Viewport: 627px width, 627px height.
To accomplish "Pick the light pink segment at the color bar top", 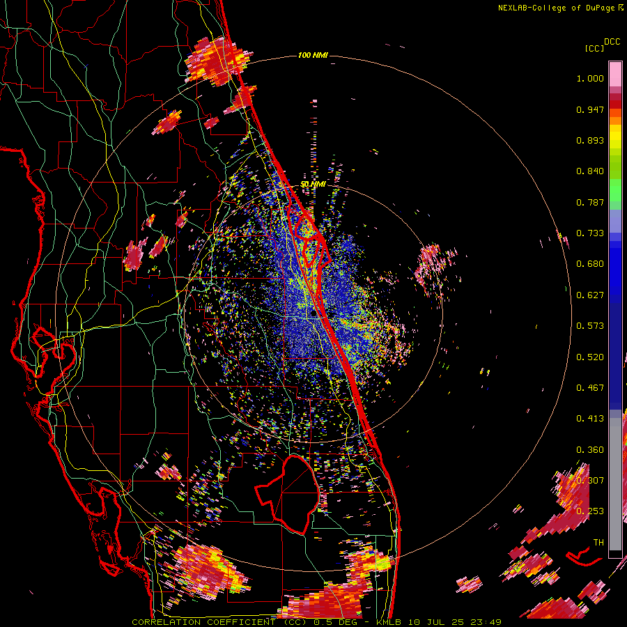I will [615, 74].
